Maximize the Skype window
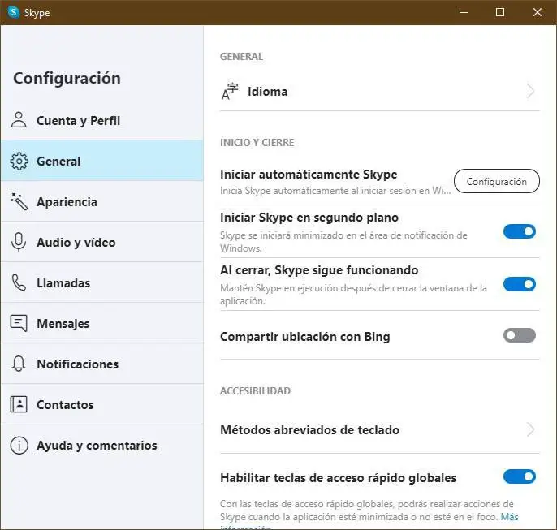The image size is (557, 530). click(500, 12)
